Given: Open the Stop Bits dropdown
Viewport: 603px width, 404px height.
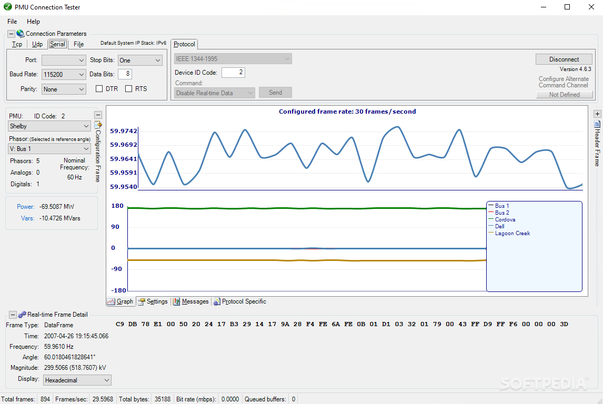Looking at the screenshot, I should (140, 60).
